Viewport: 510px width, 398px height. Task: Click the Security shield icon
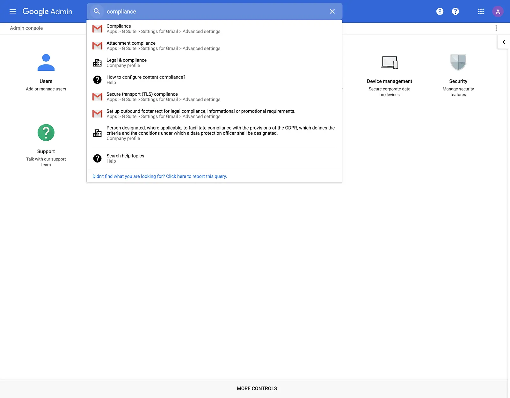click(458, 62)
